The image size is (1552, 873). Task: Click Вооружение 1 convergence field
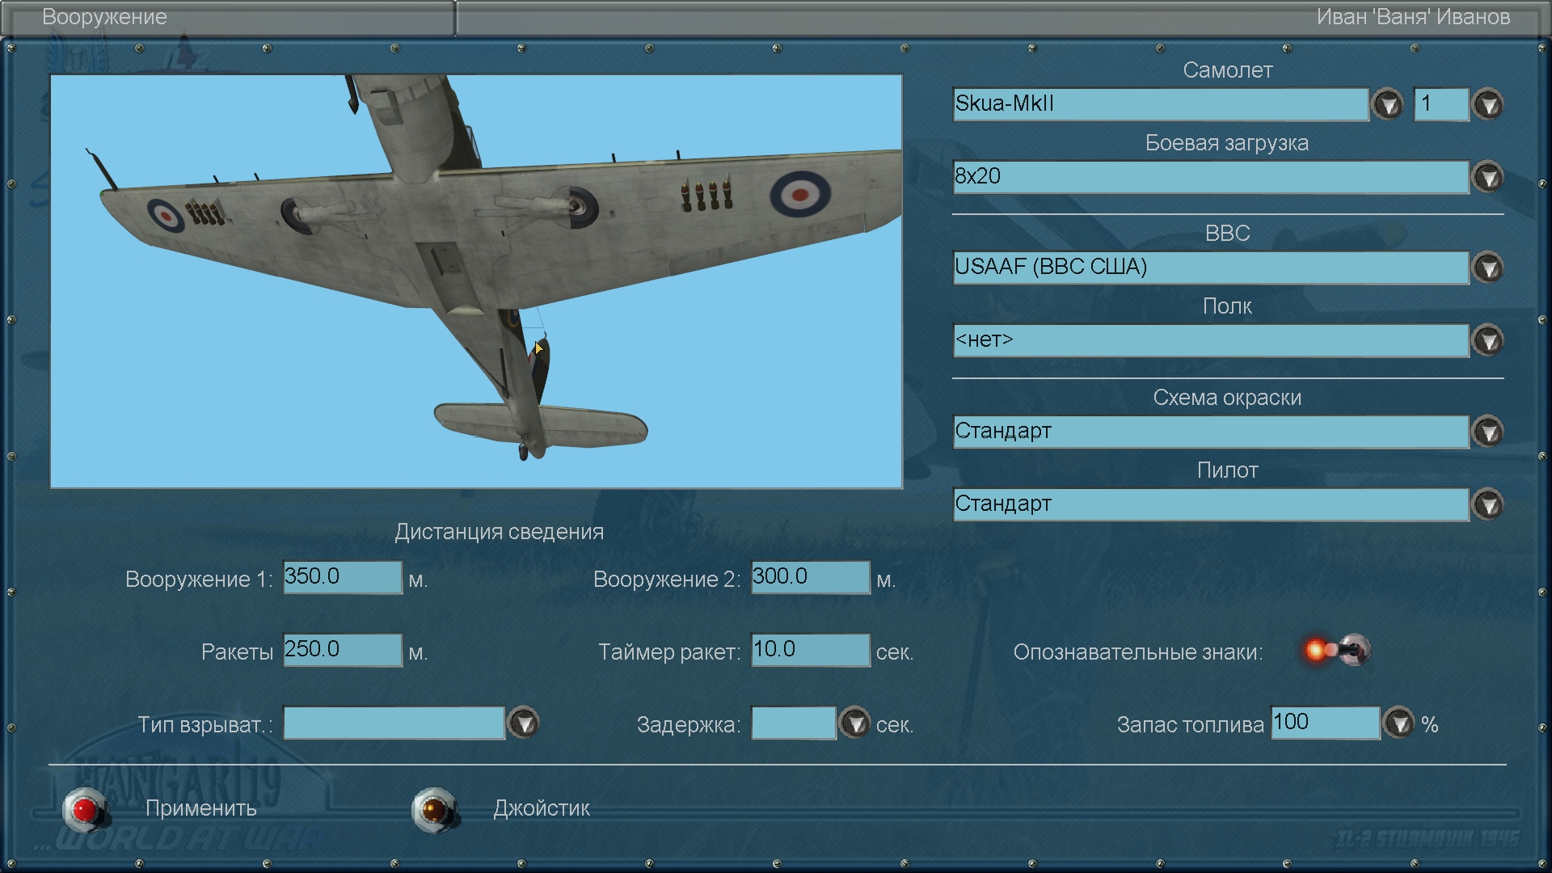(x=342, y=577)
